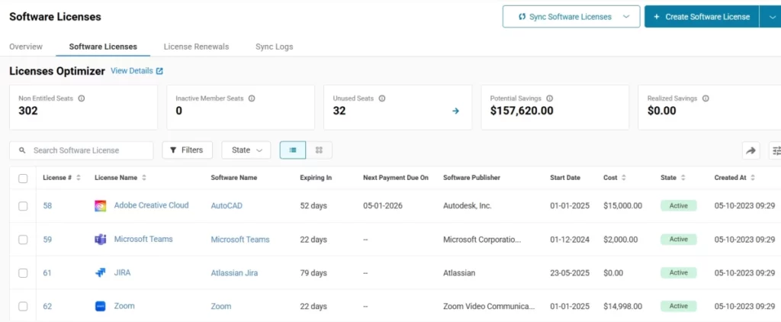Go to the License Renewals tab
Screen dimensions: 781x322
click(196, 47)
